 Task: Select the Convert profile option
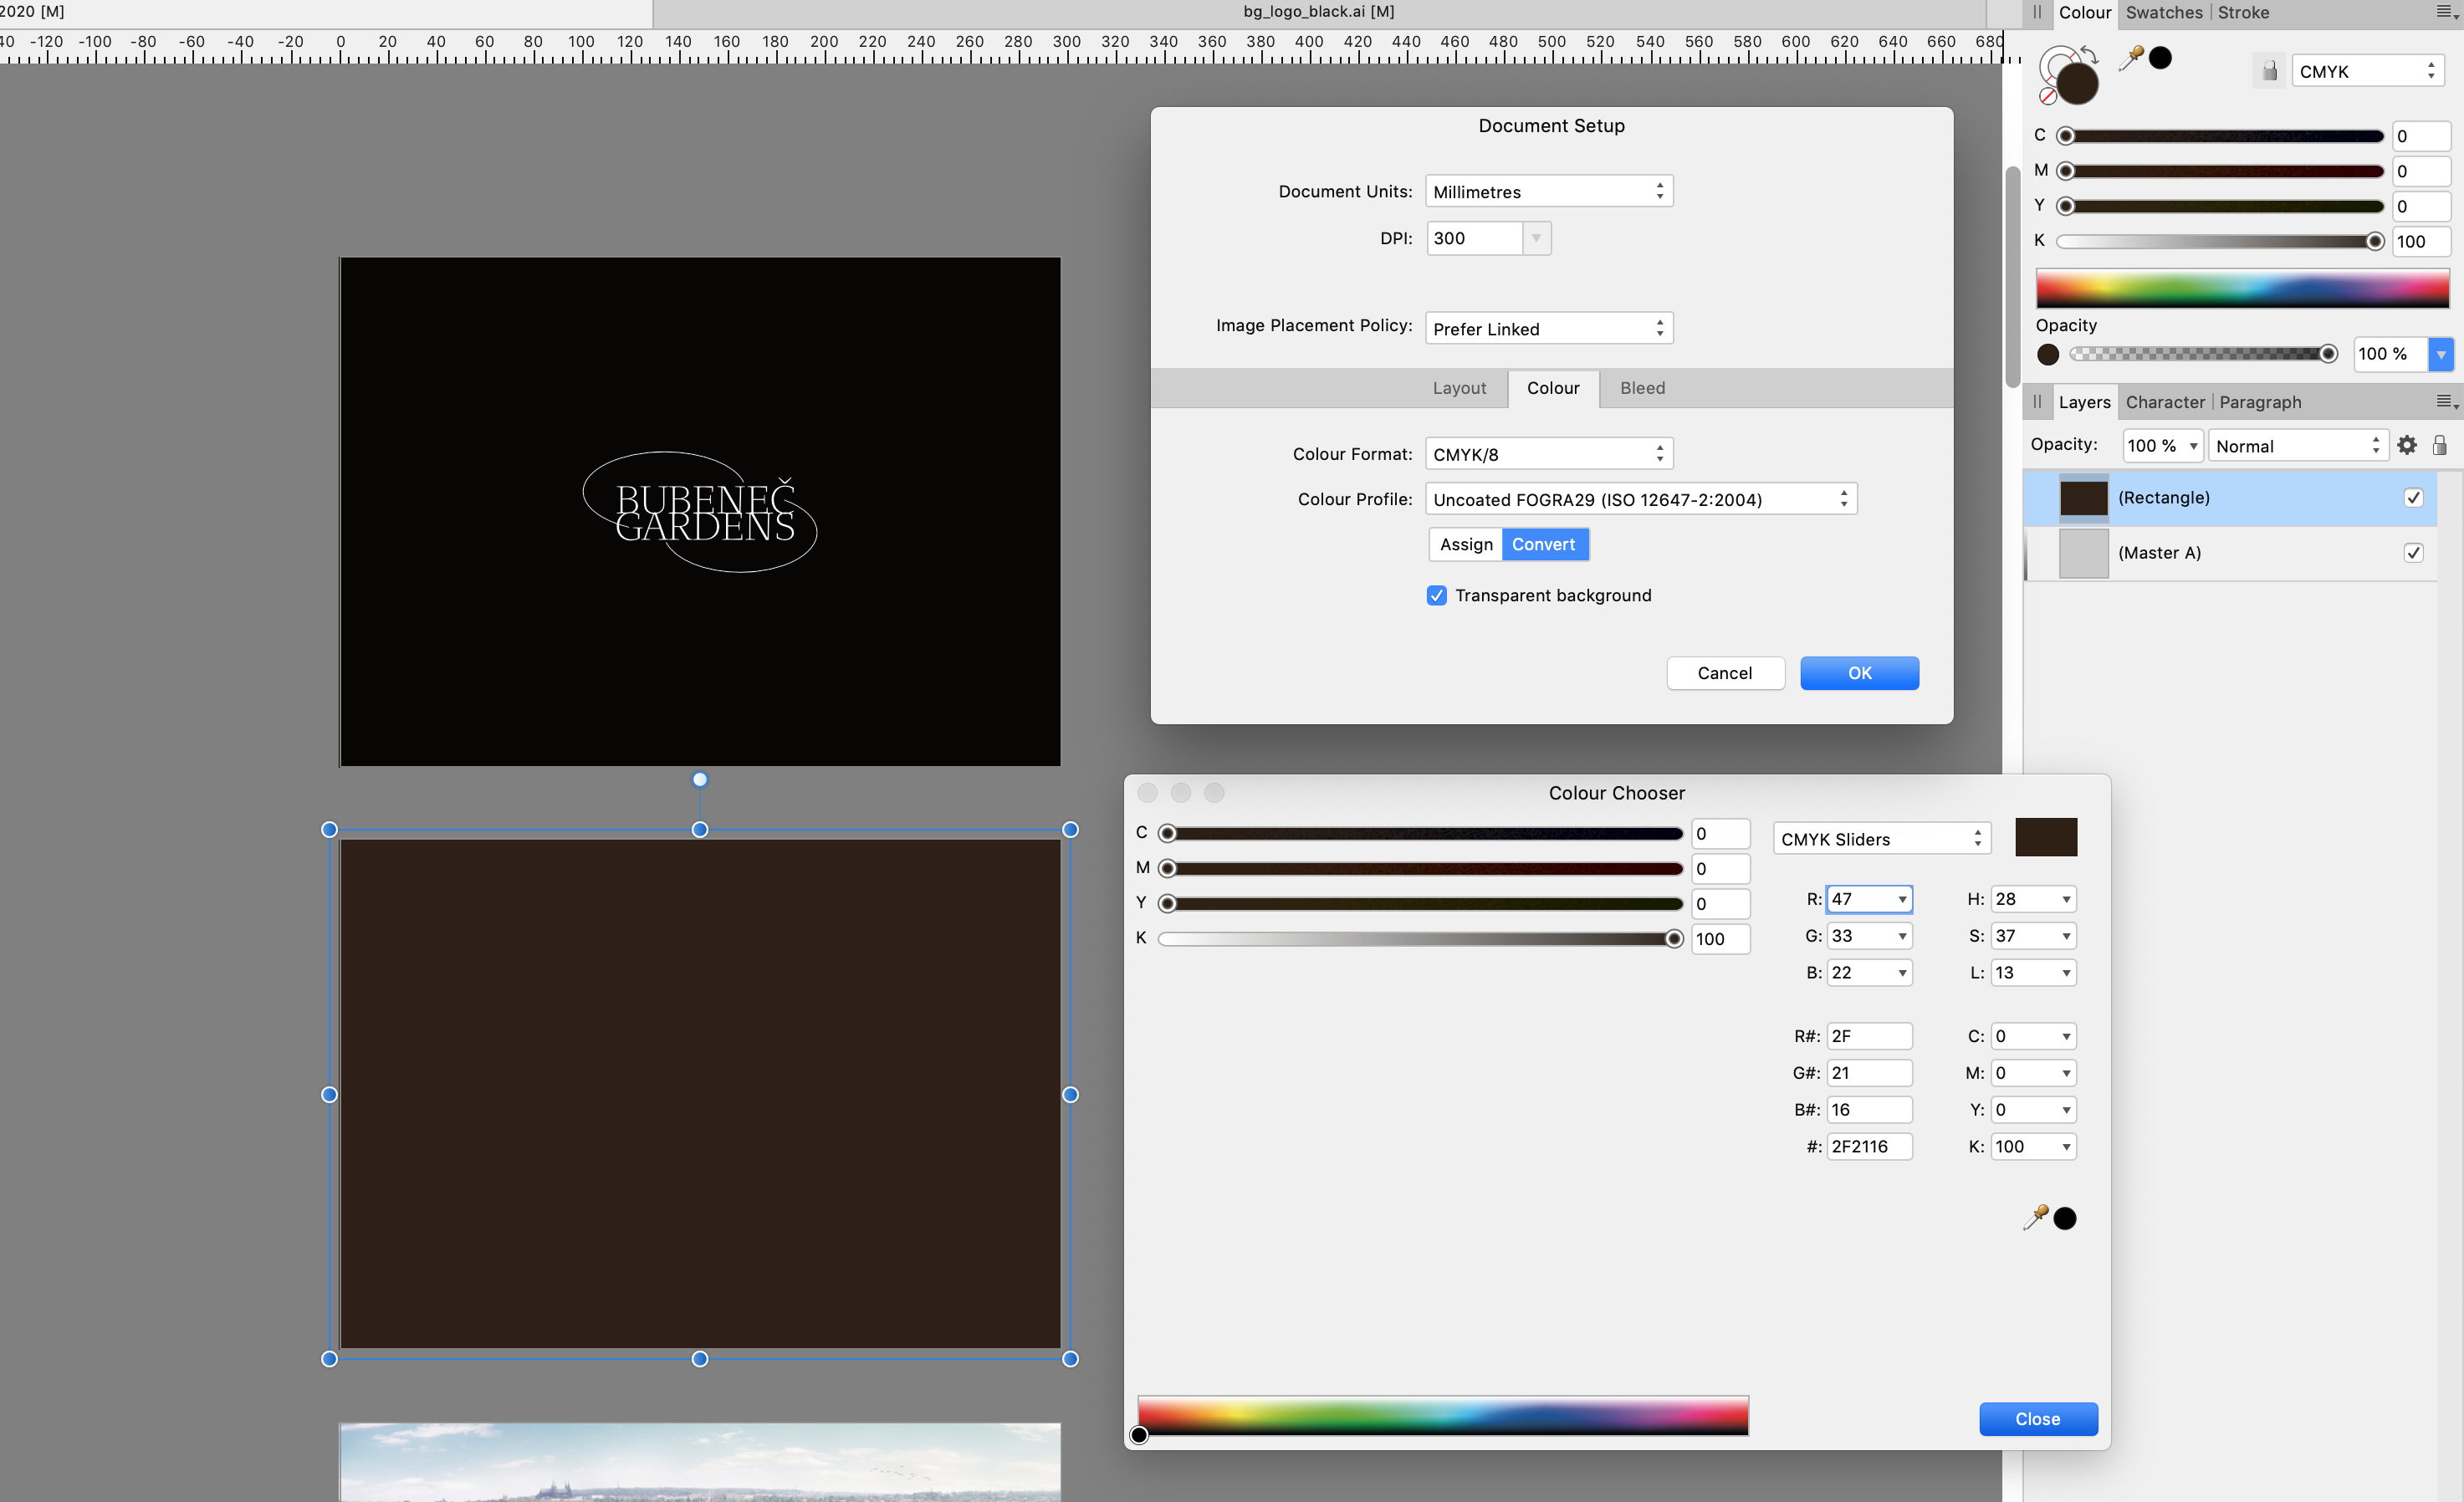point(1544,544)
